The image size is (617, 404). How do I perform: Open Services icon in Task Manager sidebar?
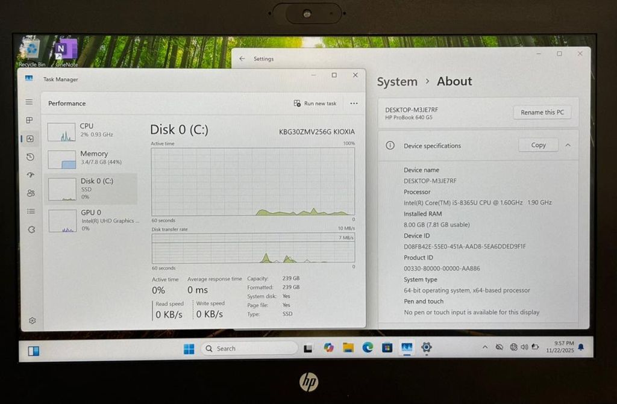pyautogui.click(x=31, y=229)
